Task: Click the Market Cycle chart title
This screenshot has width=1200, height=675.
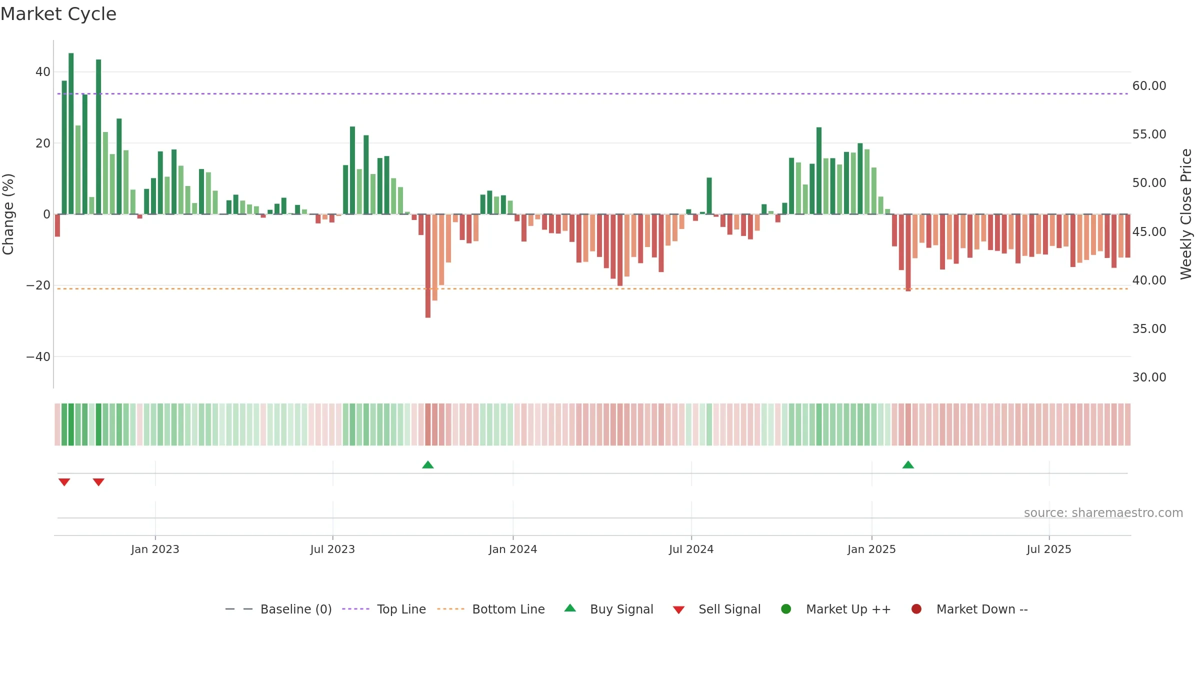Action: click(58, 14)
